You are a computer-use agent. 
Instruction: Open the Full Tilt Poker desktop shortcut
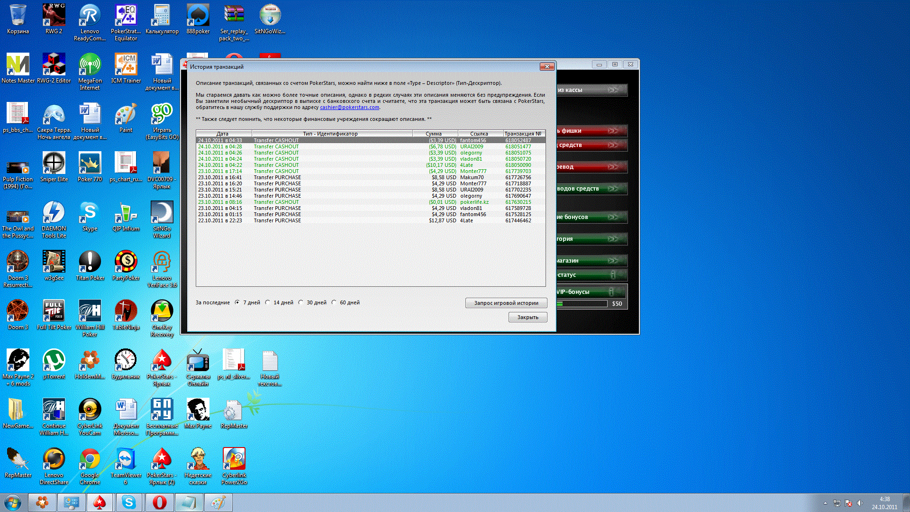[54, 311]
